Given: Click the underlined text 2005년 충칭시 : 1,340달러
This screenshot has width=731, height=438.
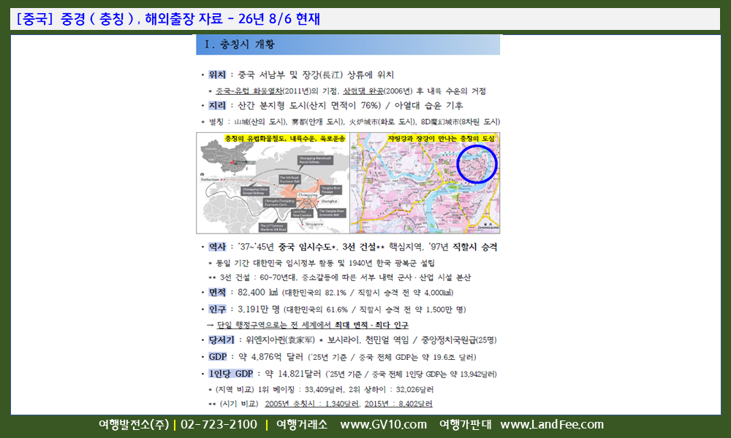Looking at the screenshot, I should click(x=312, y=404).
